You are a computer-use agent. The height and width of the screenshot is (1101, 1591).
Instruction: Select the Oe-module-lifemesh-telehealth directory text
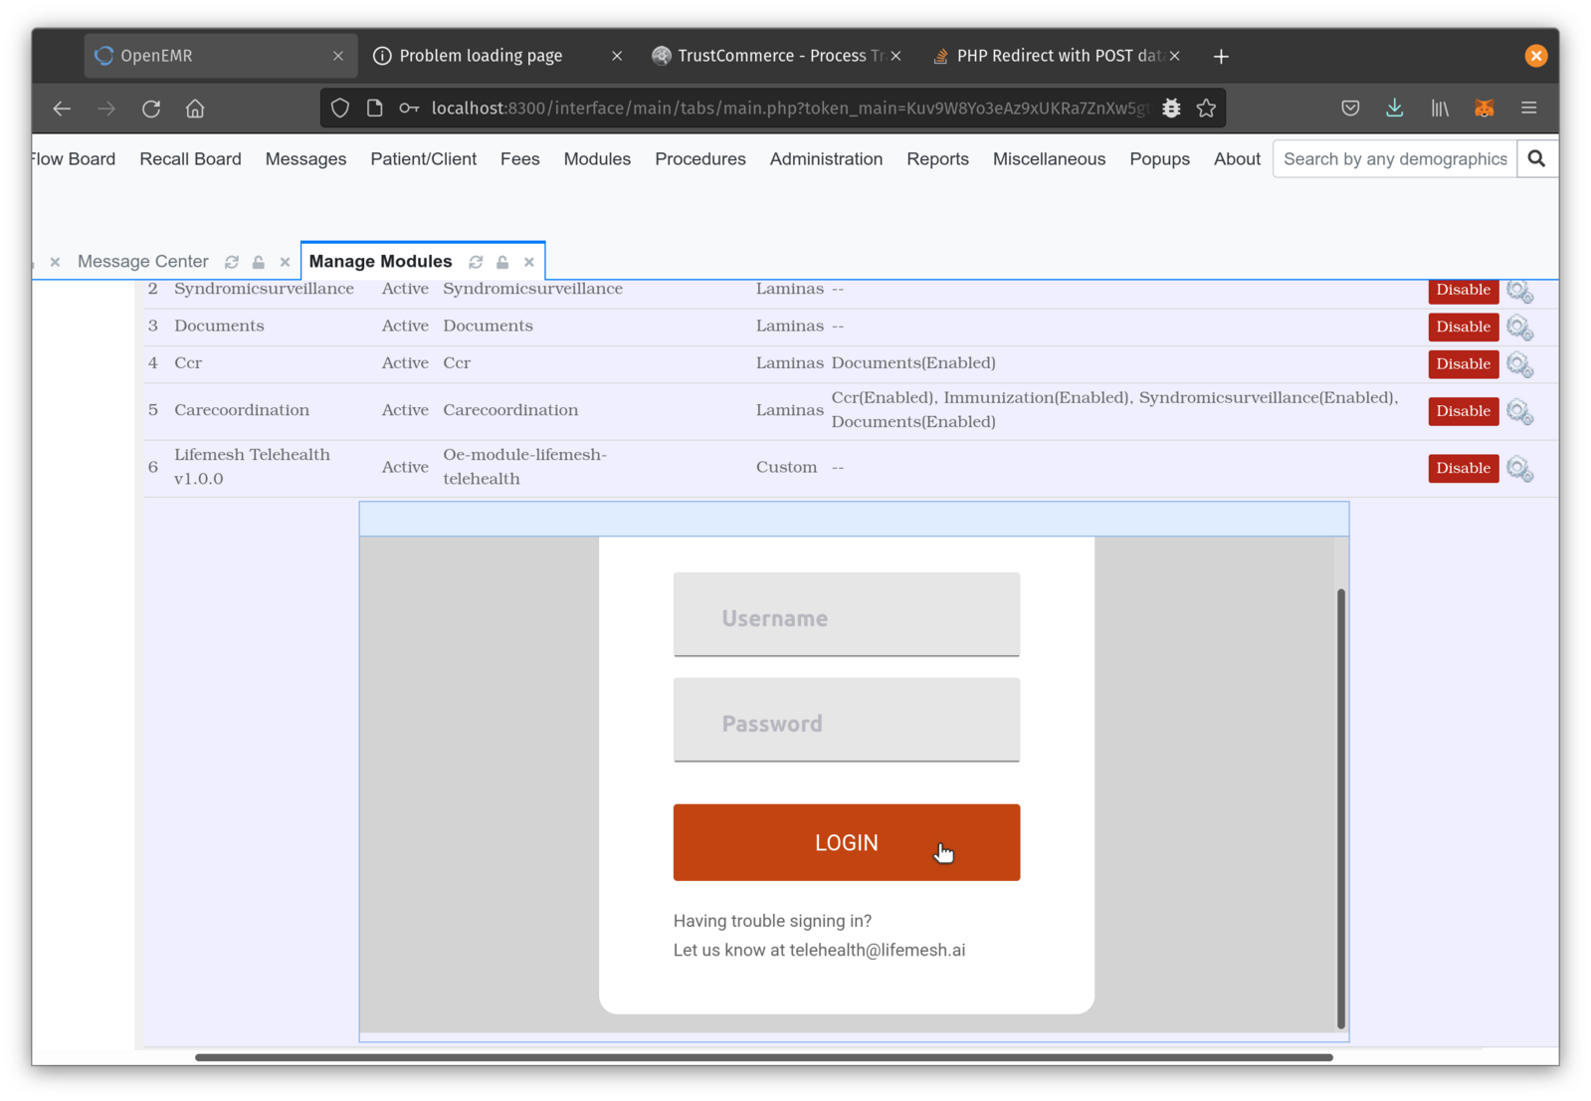pyautogui.click(x=524, y=467)
